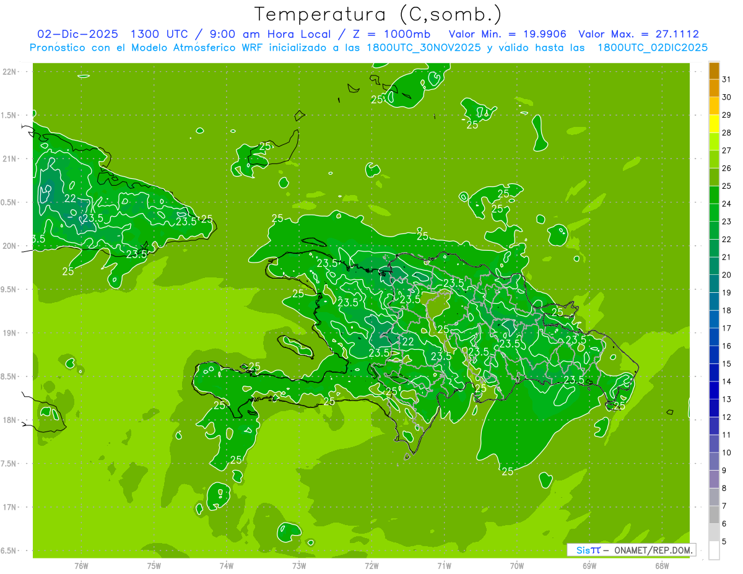Click the '73W' longitude axis label
This screenshot has width=743, height=574.
tap(299, 566)
